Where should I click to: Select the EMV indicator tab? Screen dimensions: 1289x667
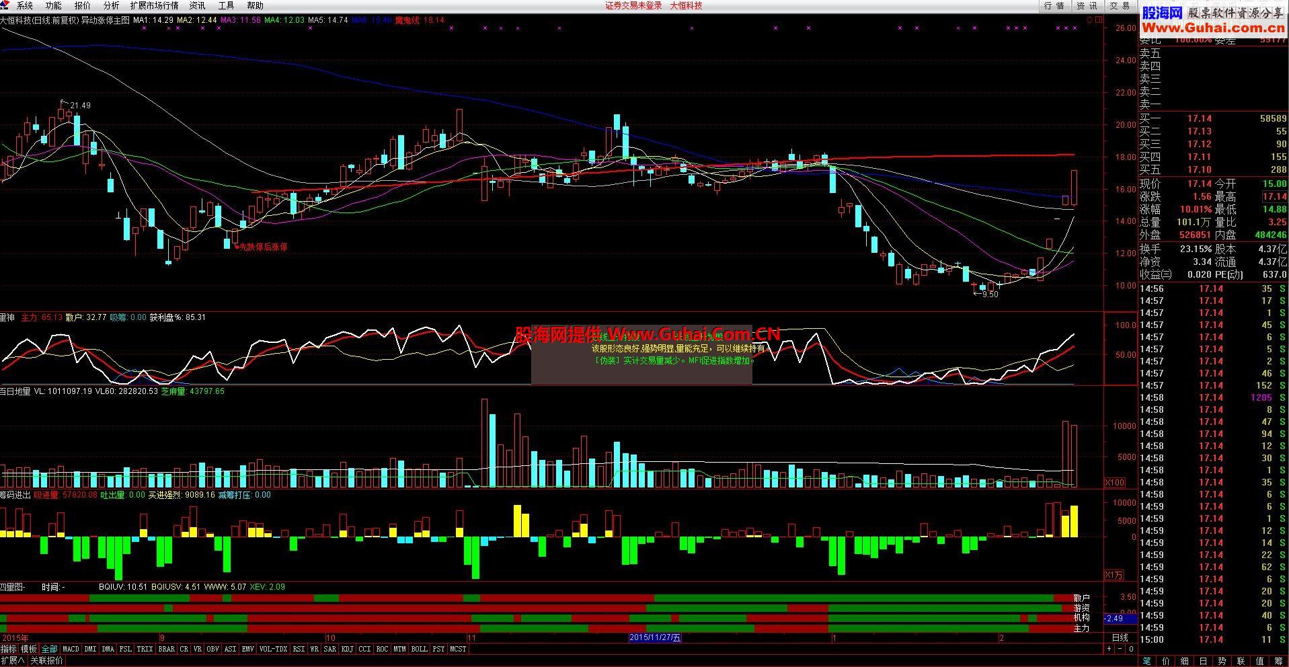coord(248,650)
